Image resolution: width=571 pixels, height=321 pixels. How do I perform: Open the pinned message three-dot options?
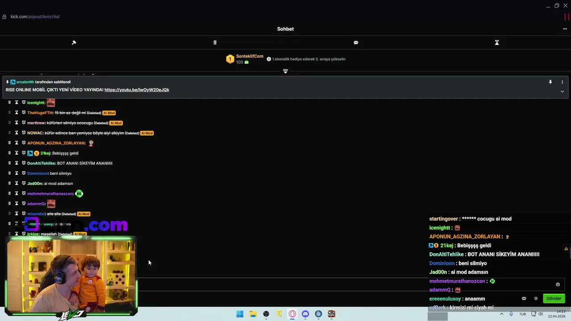click(x=562, y=82)
